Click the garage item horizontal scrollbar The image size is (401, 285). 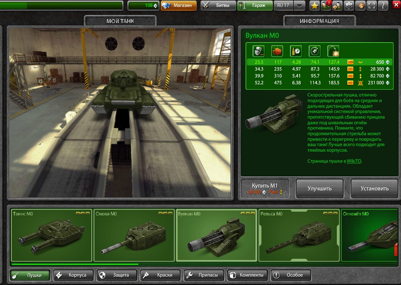[204, 264]
